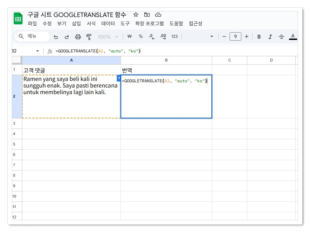Toggle italic formatting
310x232 pixels.
(270, 37)
